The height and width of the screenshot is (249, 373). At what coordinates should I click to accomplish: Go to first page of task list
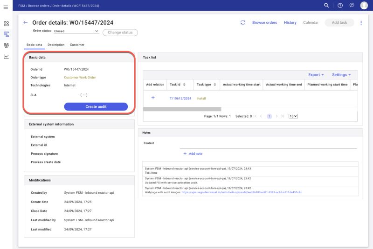(x=255, y=116)
